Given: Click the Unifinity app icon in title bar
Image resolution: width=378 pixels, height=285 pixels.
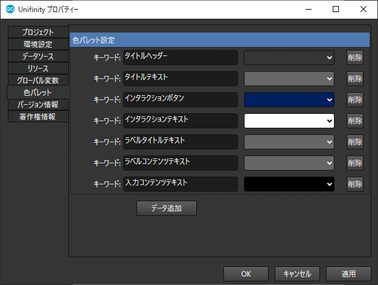Looking at the screenshot, I should pyautogui.click(x=10, y=10).
